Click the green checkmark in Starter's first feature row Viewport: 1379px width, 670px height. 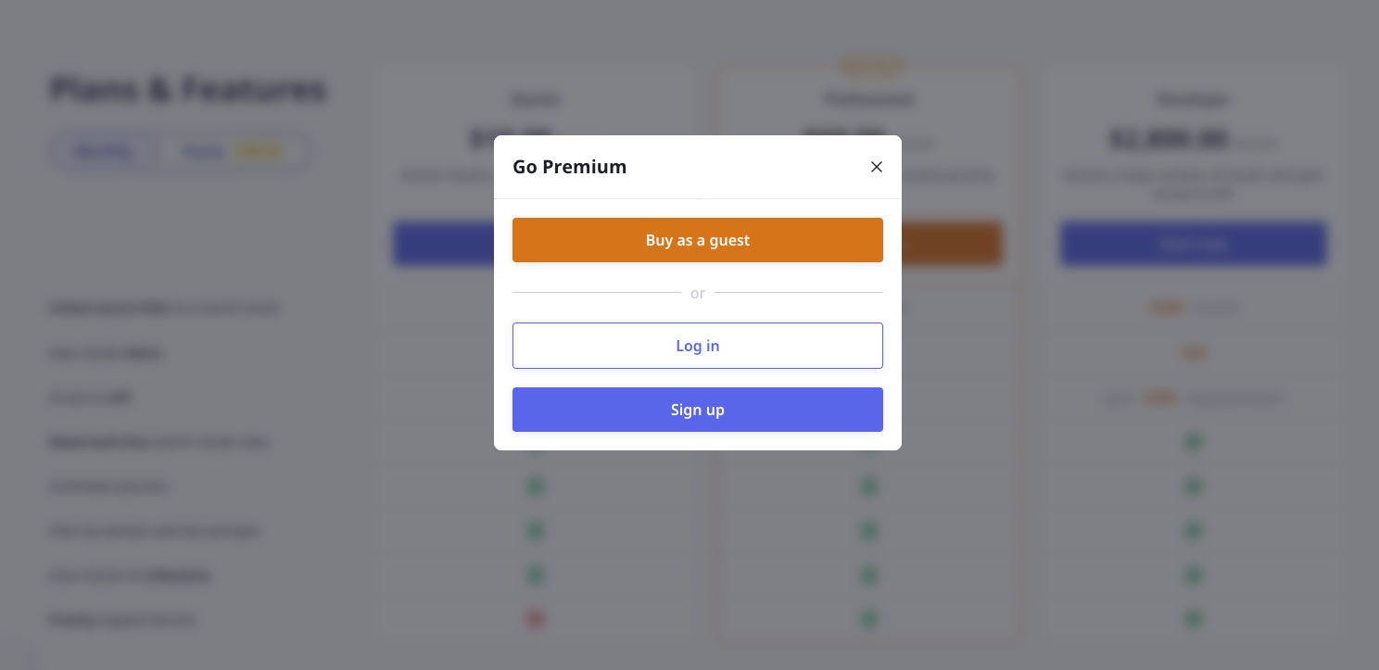(536, 442)
